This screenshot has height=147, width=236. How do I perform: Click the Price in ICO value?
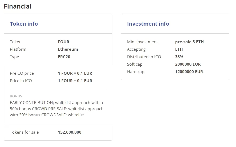[75, 81]
